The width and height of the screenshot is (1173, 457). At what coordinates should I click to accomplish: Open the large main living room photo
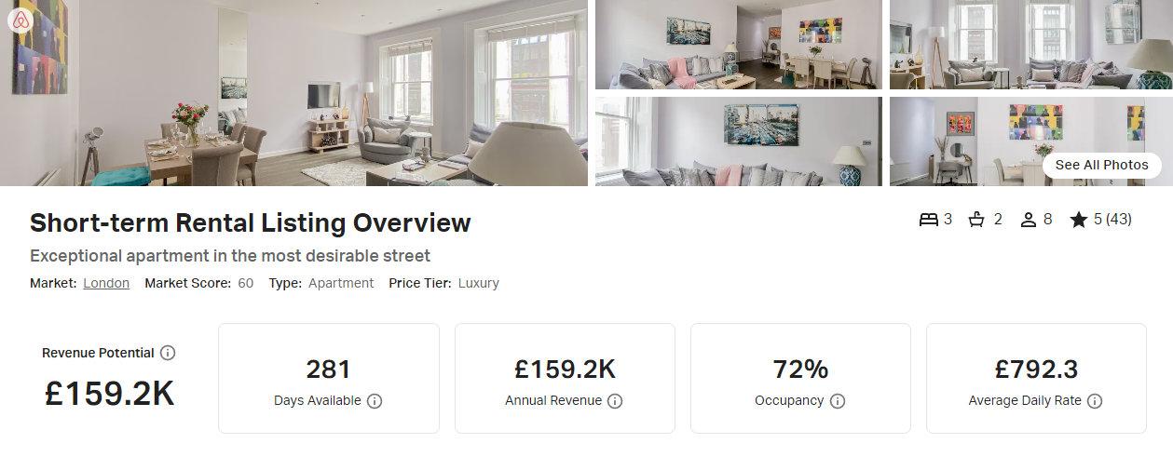(293, 93)
